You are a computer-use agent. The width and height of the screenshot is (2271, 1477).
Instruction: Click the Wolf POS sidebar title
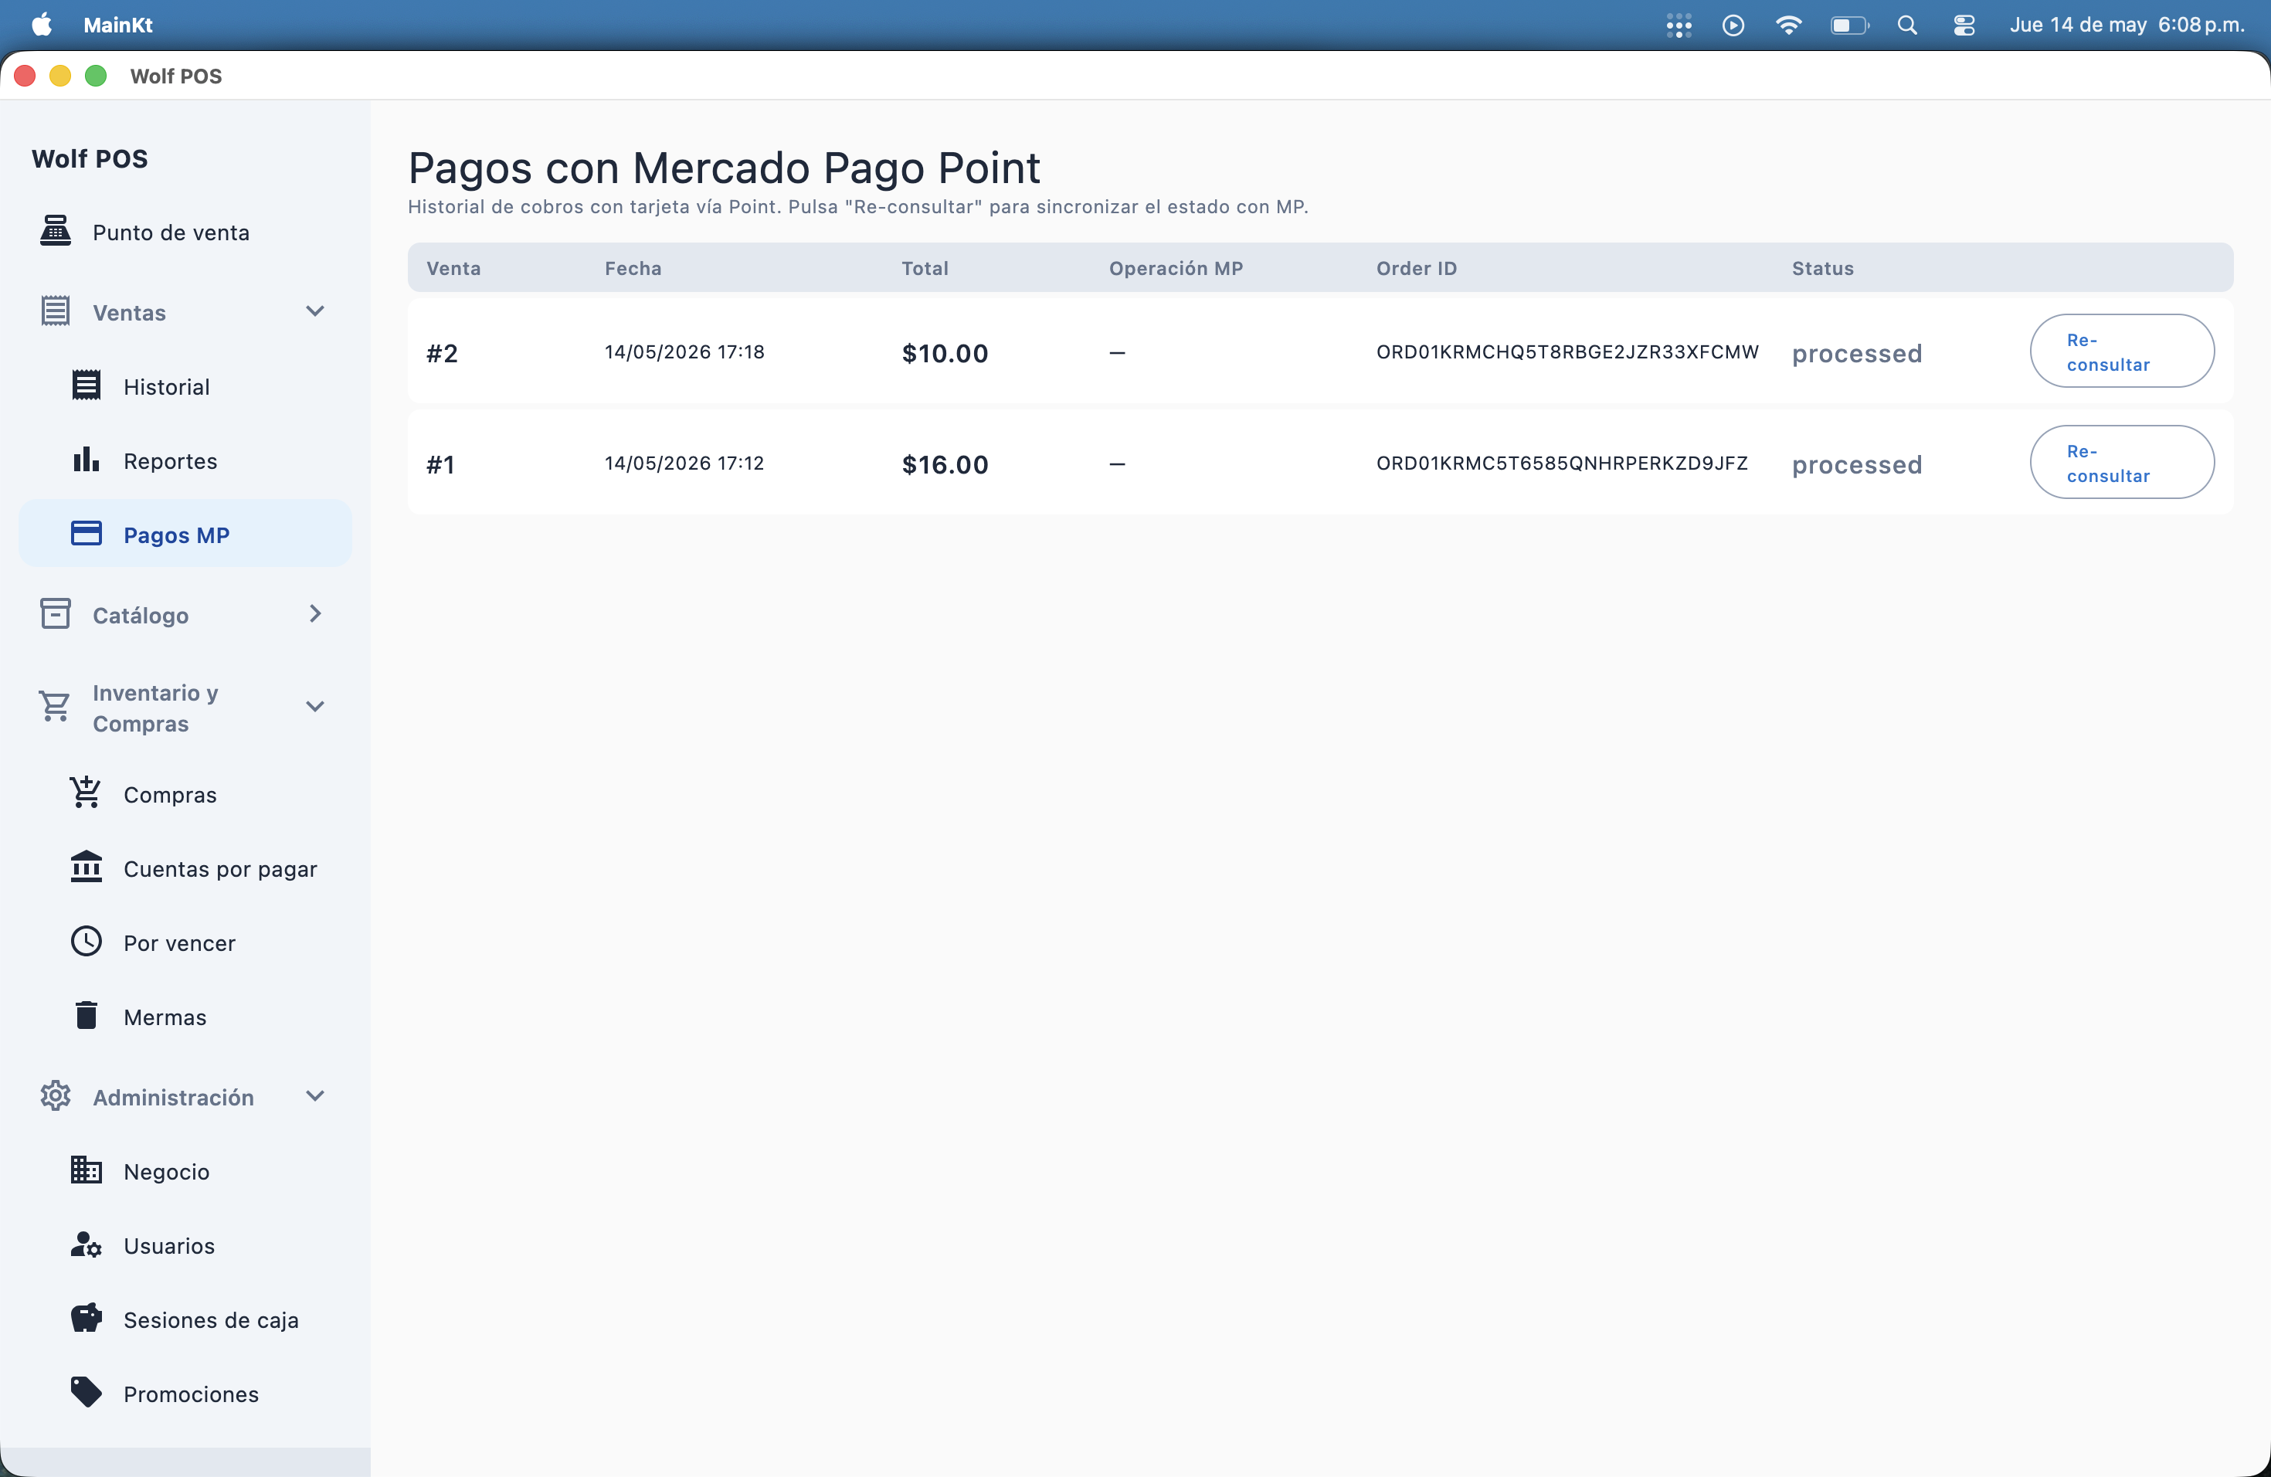pos(90,158)
